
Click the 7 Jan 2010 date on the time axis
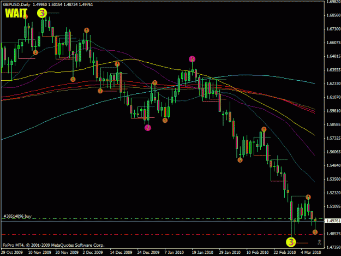[x=174, y=252]
